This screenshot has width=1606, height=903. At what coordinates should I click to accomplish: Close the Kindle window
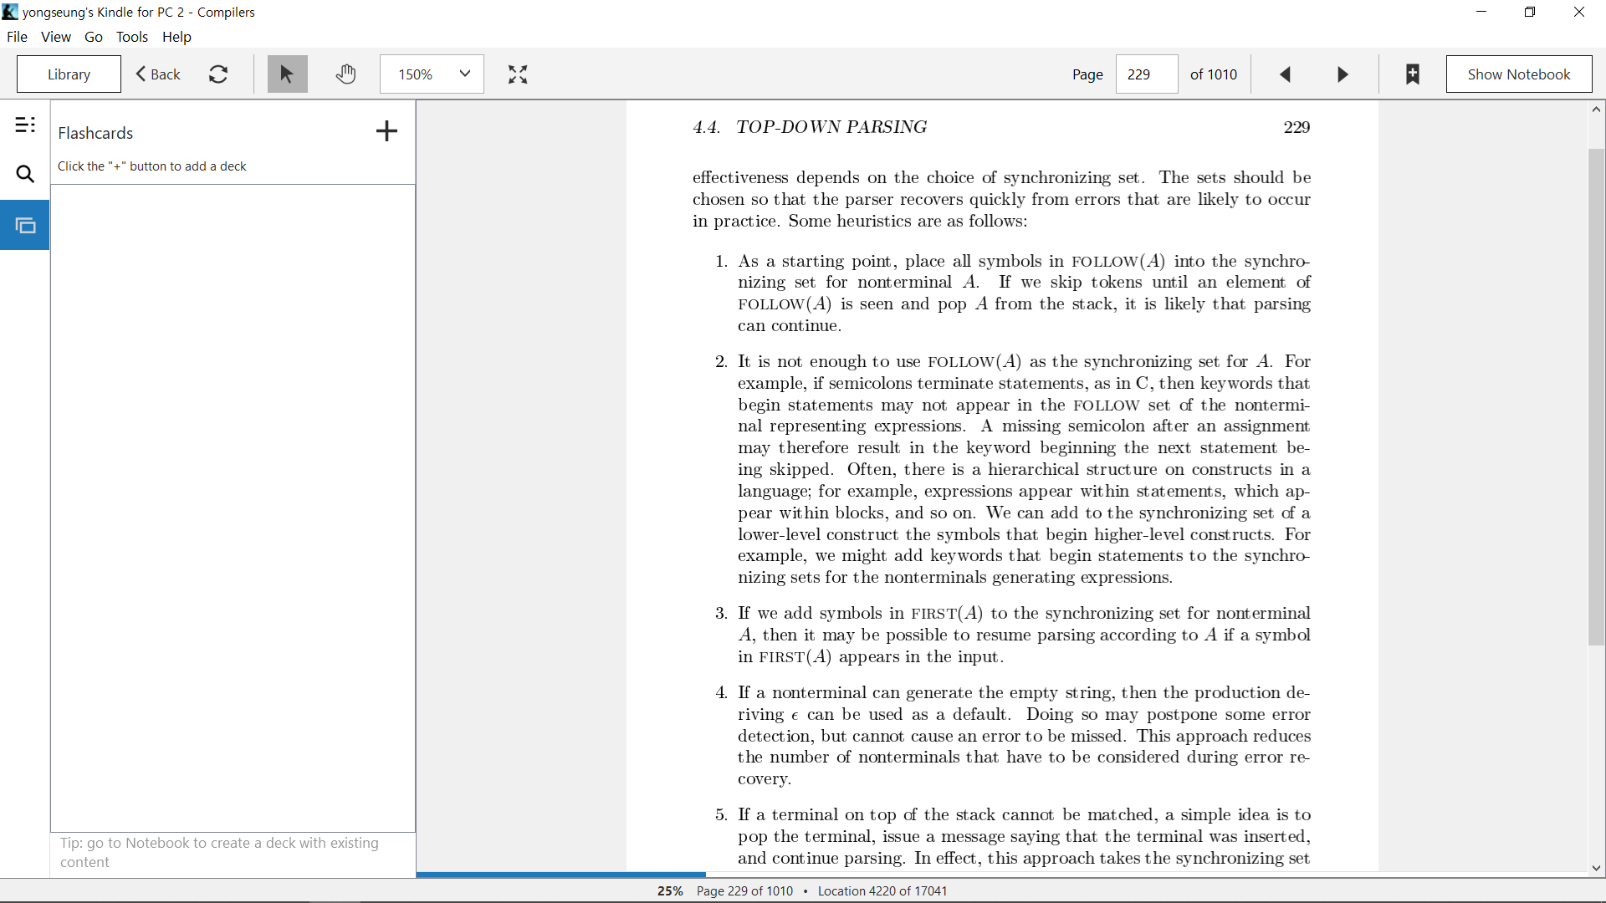(x=1579, y=12)
